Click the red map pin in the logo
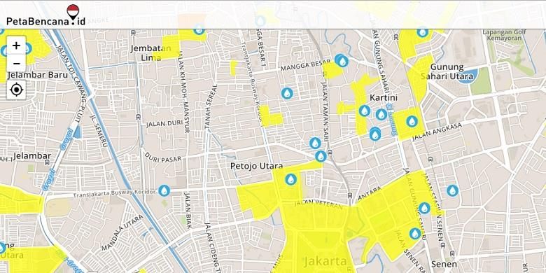 click(73, 11)
